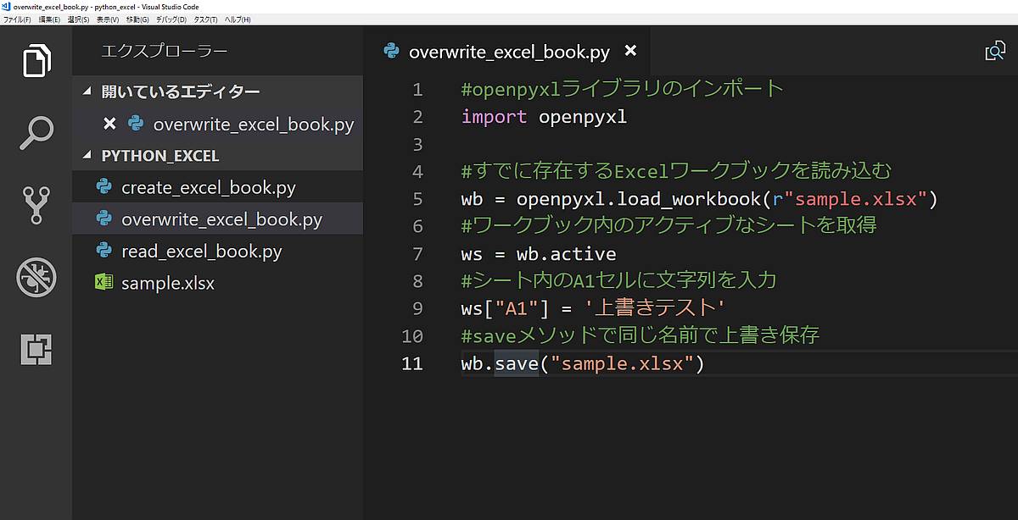Image resolution: width=1018 pixels, height=520 pixels.
Task: Switch focus to the overwrite_excel_book.py tab
Action: pos(509,51)
